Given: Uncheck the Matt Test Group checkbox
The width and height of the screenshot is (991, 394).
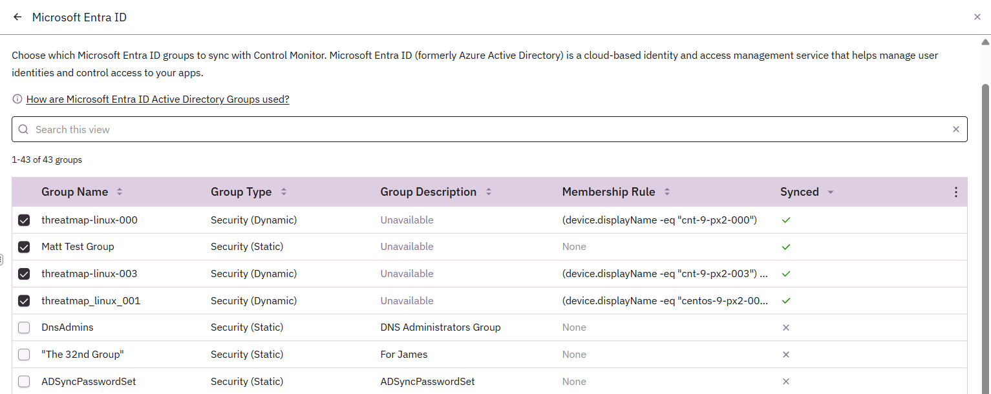Looking at the screenshot, I should pyautogui.click(x=24, y=247).
